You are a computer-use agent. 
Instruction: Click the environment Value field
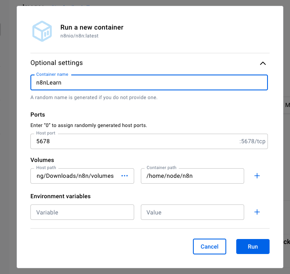point(192,212)
